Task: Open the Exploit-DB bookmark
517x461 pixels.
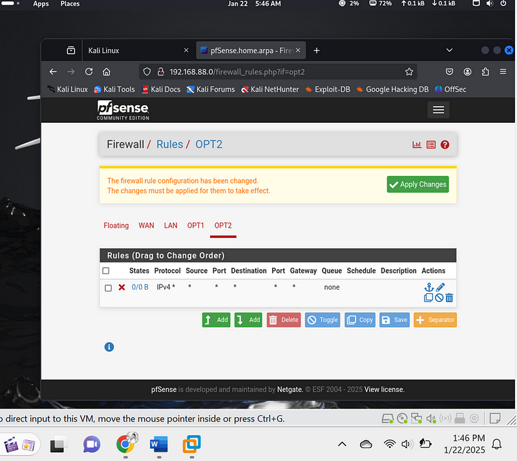Action: tap(328, 89)
